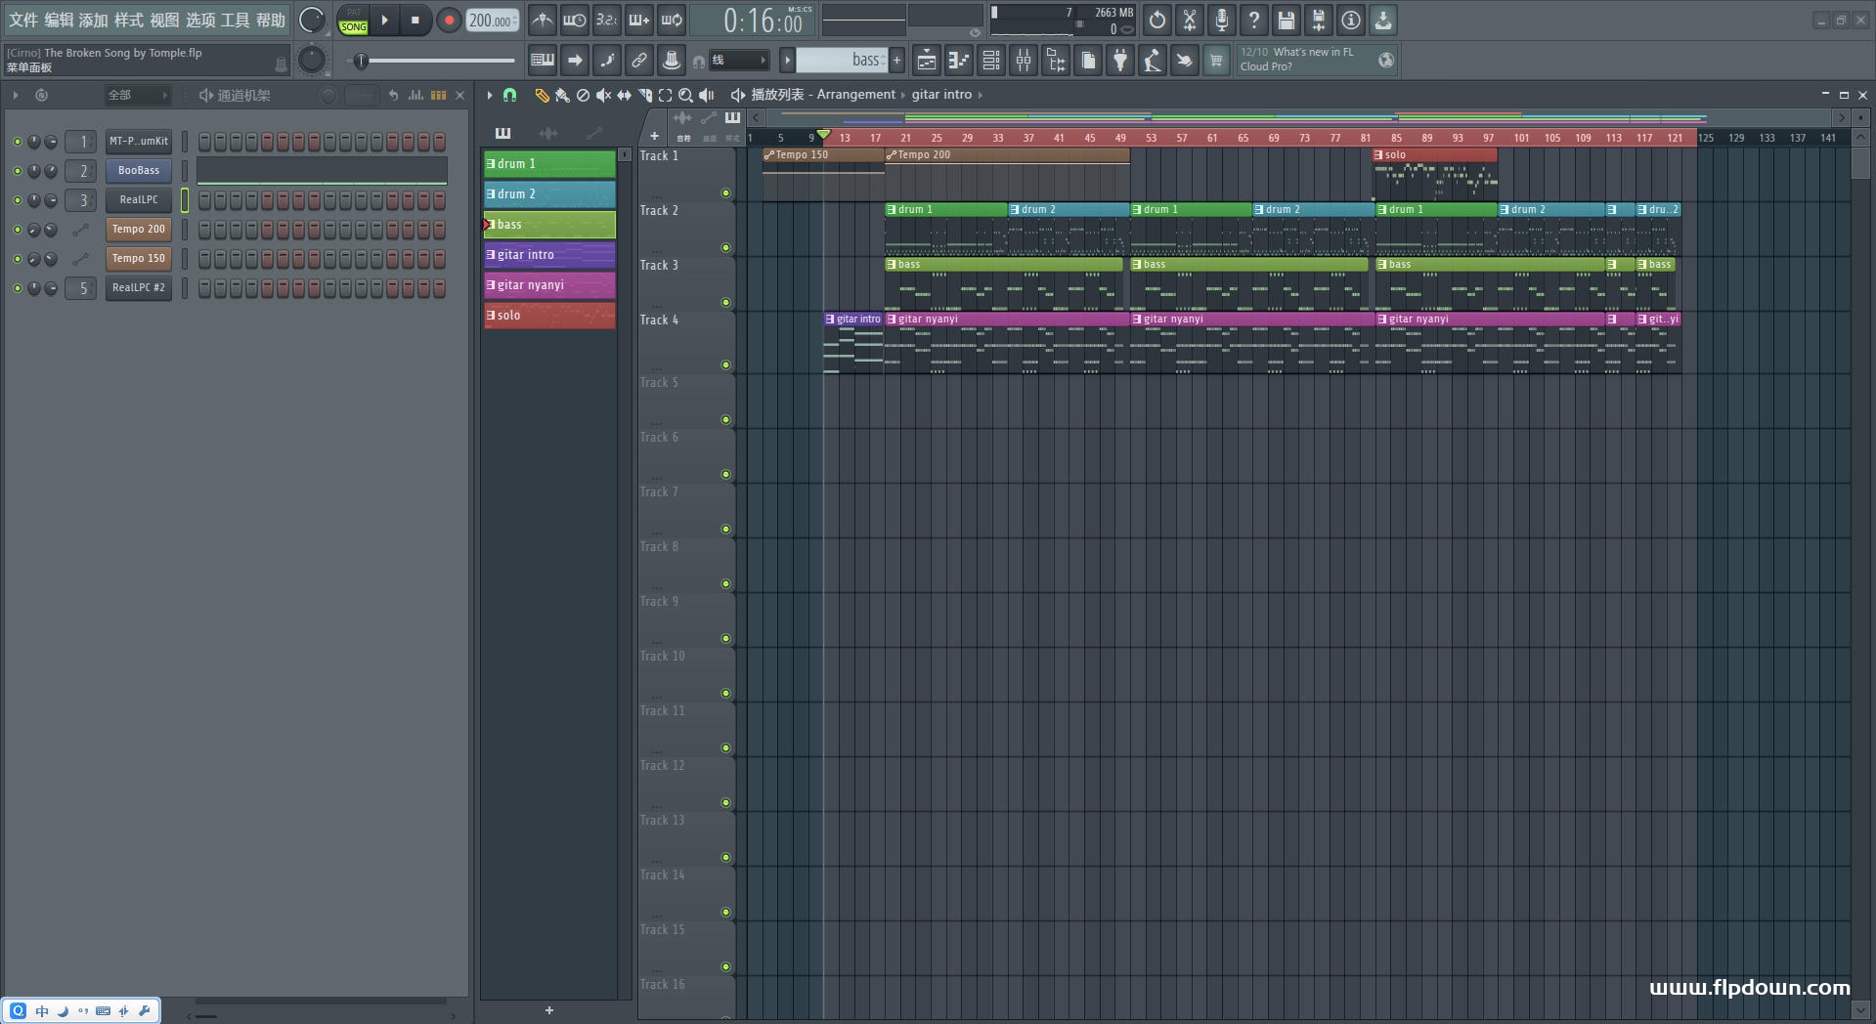Click the microphone recording icon
The width and height of the screenshot is (1876, 1024).
pyautogui.click(x=1221, y=20)
